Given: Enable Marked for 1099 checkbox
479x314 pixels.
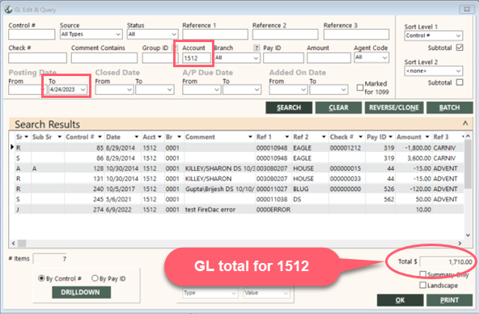Looking at the screenshot, I should coord(360,87).
